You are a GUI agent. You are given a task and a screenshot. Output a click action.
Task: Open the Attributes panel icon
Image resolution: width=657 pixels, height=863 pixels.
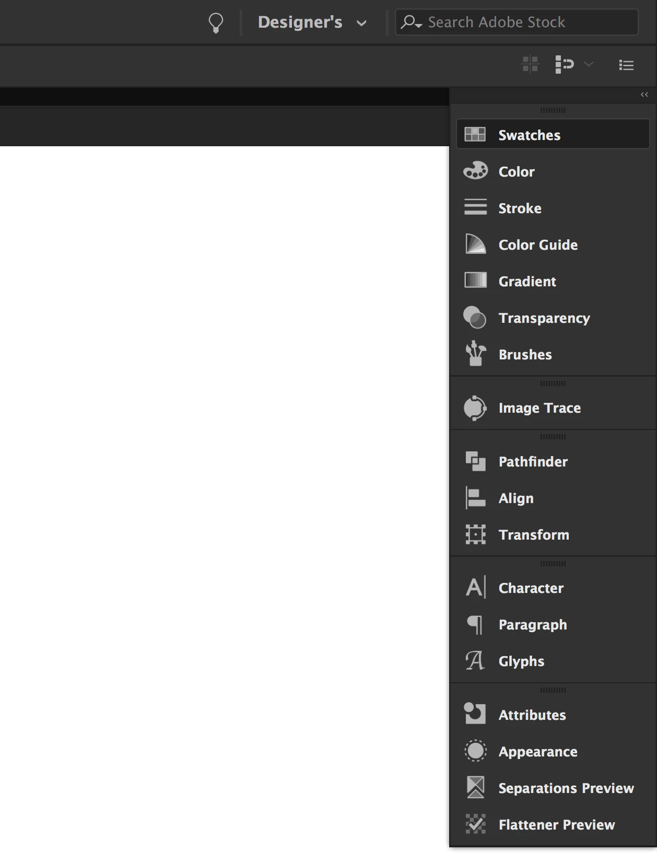click(x=475, y=714)
